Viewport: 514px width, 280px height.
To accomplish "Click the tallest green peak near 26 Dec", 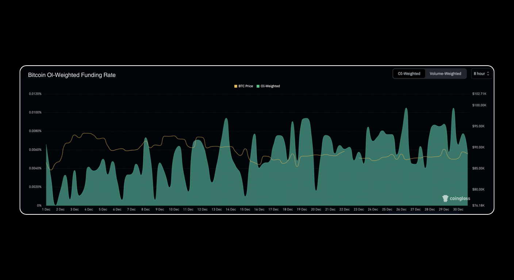I will click(406, 109).
